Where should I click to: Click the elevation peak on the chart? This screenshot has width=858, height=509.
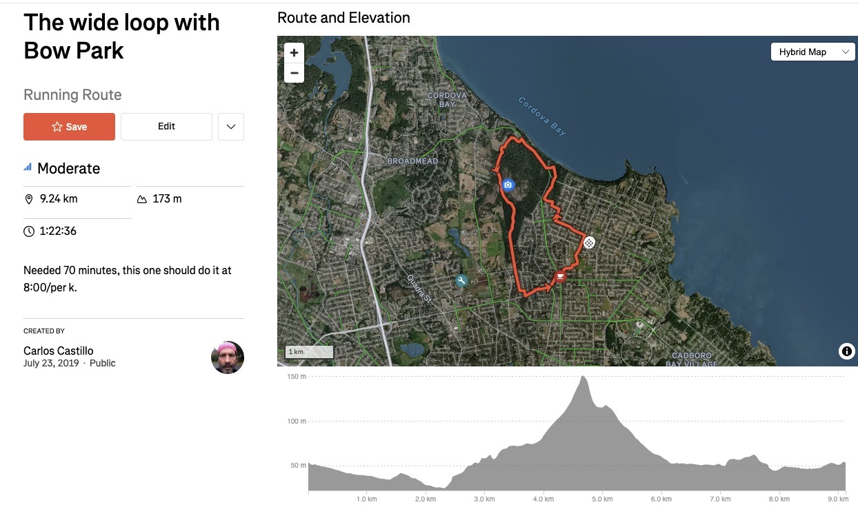coord(583,377)
